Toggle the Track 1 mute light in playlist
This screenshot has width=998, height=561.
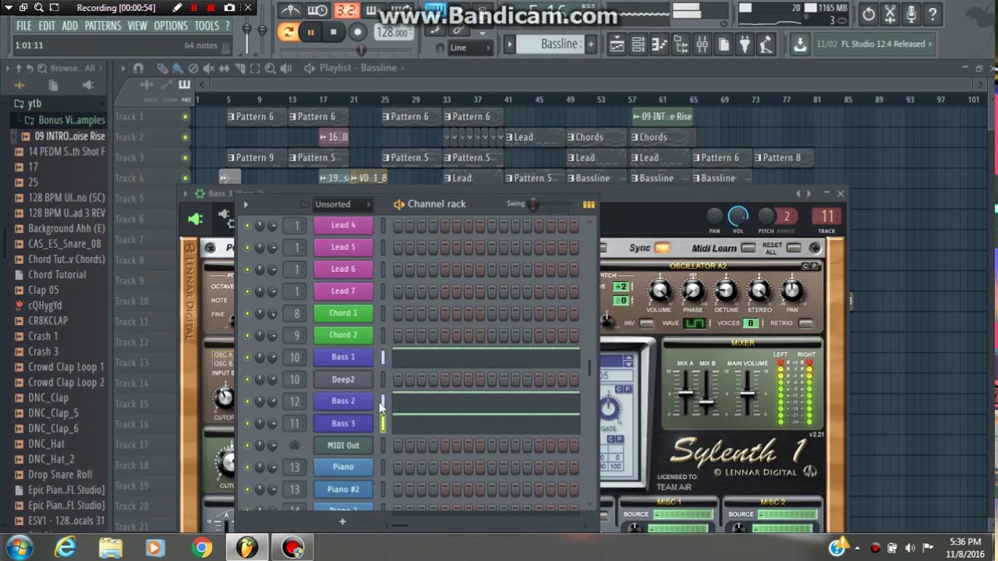click(185, 117)
